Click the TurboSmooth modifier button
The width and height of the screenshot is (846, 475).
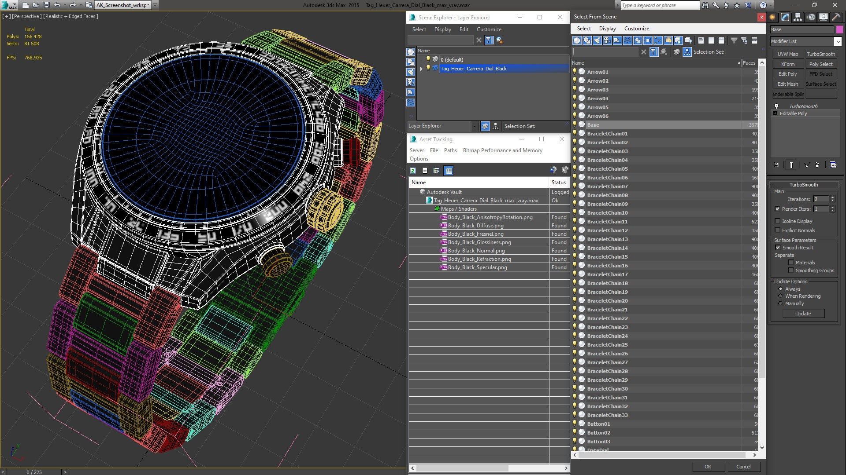click(820, 54)
